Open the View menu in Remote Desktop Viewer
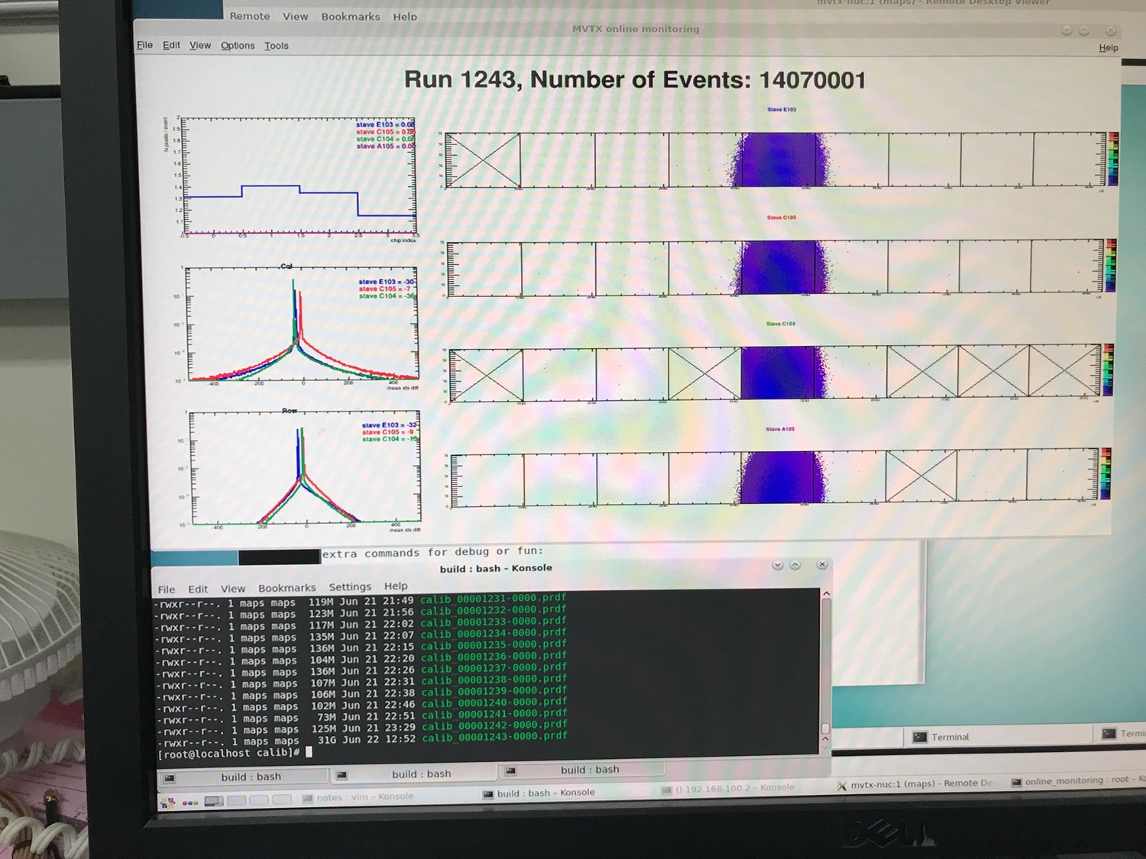 295,17
